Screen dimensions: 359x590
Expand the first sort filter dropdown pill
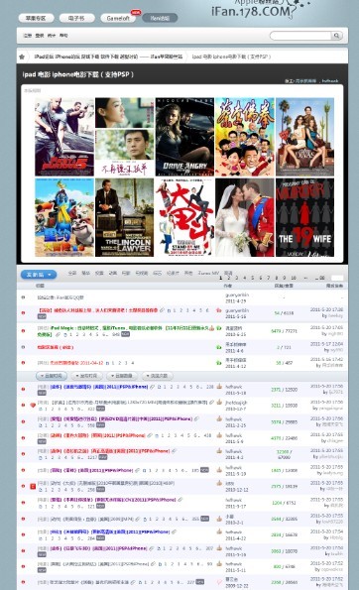click(x=52, y=376)
